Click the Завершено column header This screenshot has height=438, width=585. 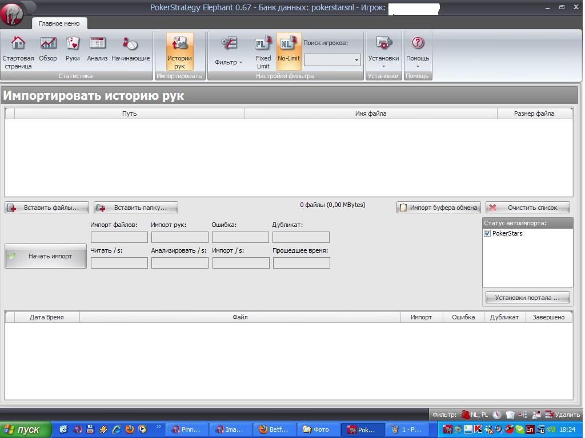tap(548, 317)
